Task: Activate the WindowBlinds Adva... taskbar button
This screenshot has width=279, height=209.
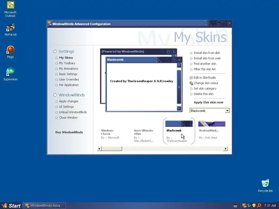Action: coord(44,206)
